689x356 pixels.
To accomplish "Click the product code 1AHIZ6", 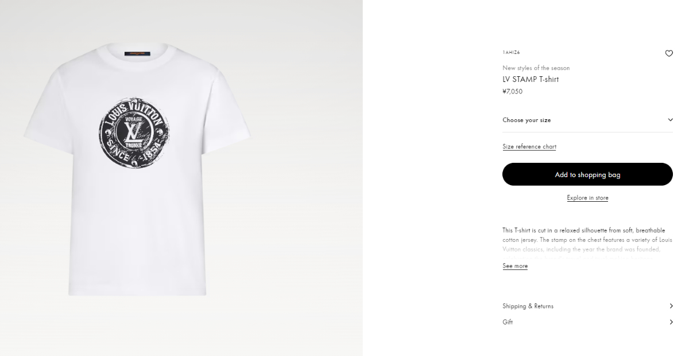I will click(x=511, y=53).
